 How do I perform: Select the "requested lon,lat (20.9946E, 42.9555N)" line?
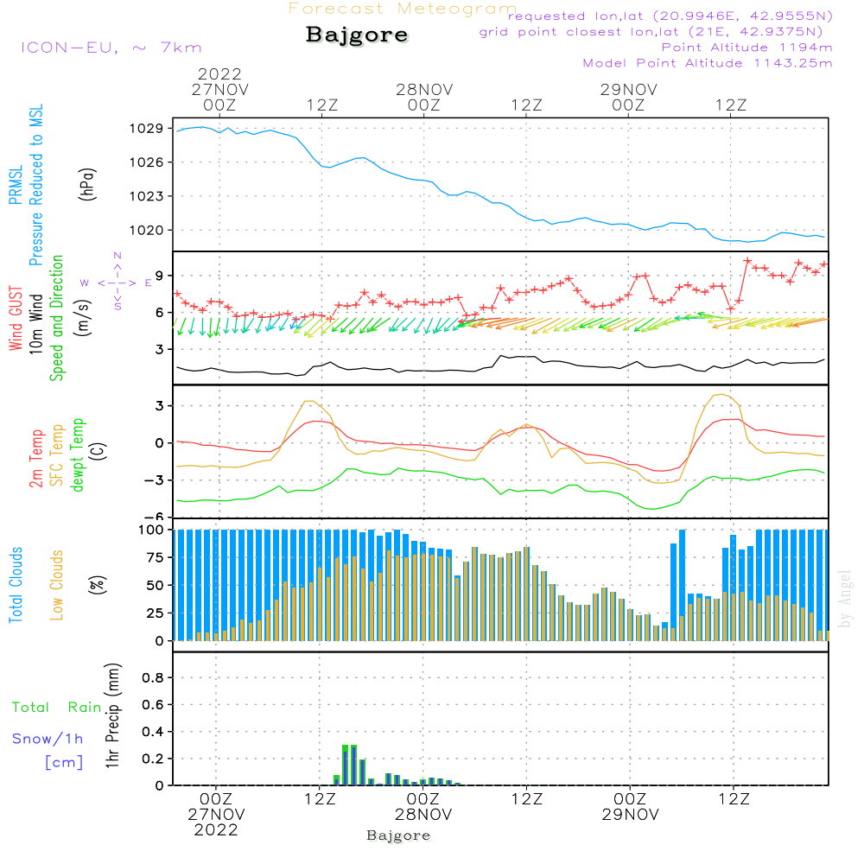[x=670, y=16]
